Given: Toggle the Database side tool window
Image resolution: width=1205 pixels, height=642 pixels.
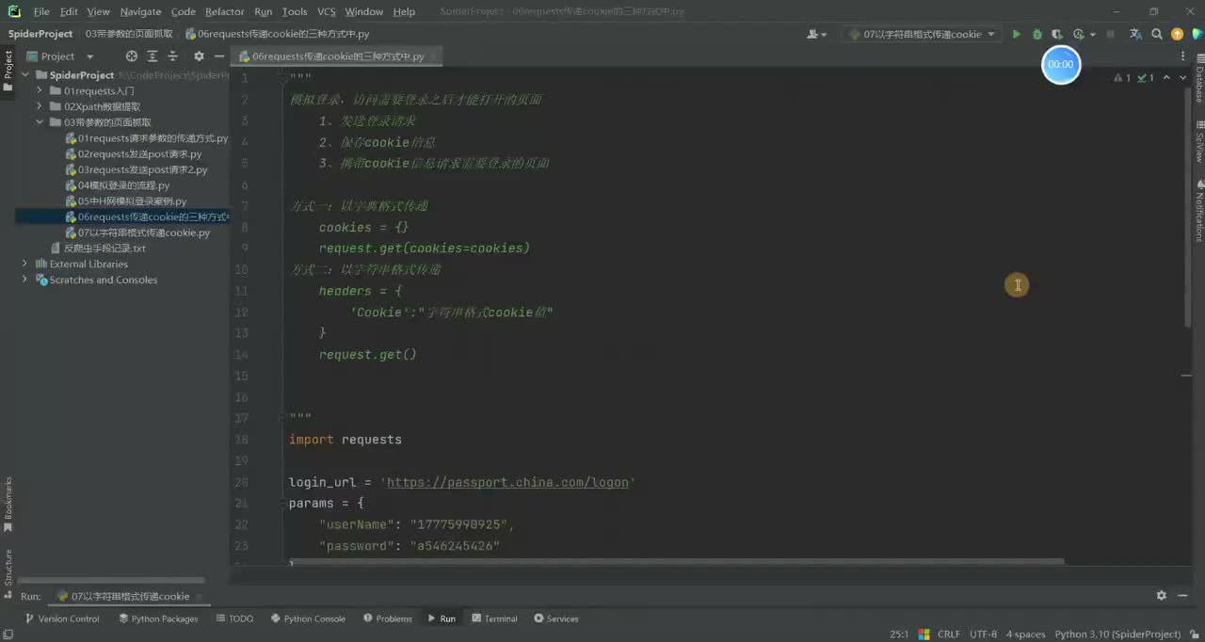Looking at the screenshot, I should click(1198, 78).
